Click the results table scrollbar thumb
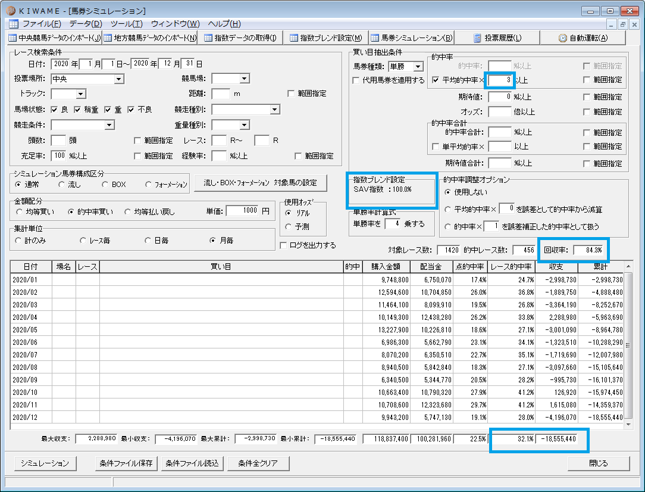The width and height of the screenshot is (645, 492). coord(628,345)
